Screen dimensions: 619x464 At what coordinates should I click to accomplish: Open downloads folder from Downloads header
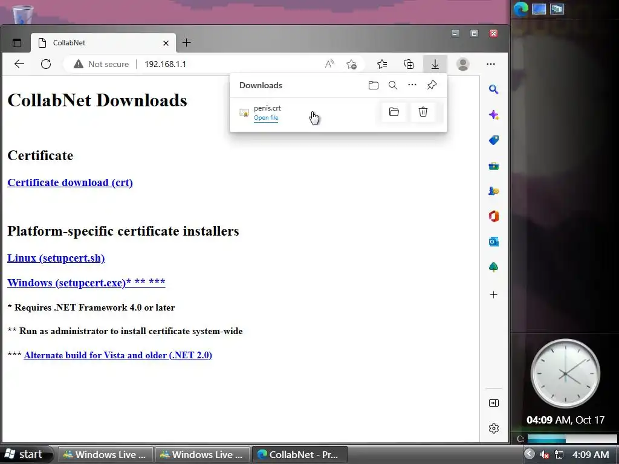(373, 85)
